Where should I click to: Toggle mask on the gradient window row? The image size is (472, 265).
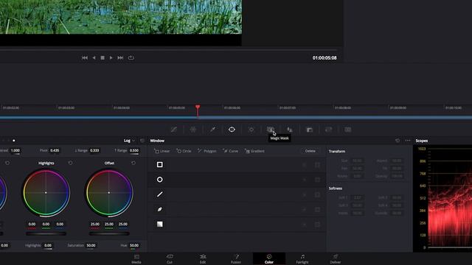click(x=317, y=225)
